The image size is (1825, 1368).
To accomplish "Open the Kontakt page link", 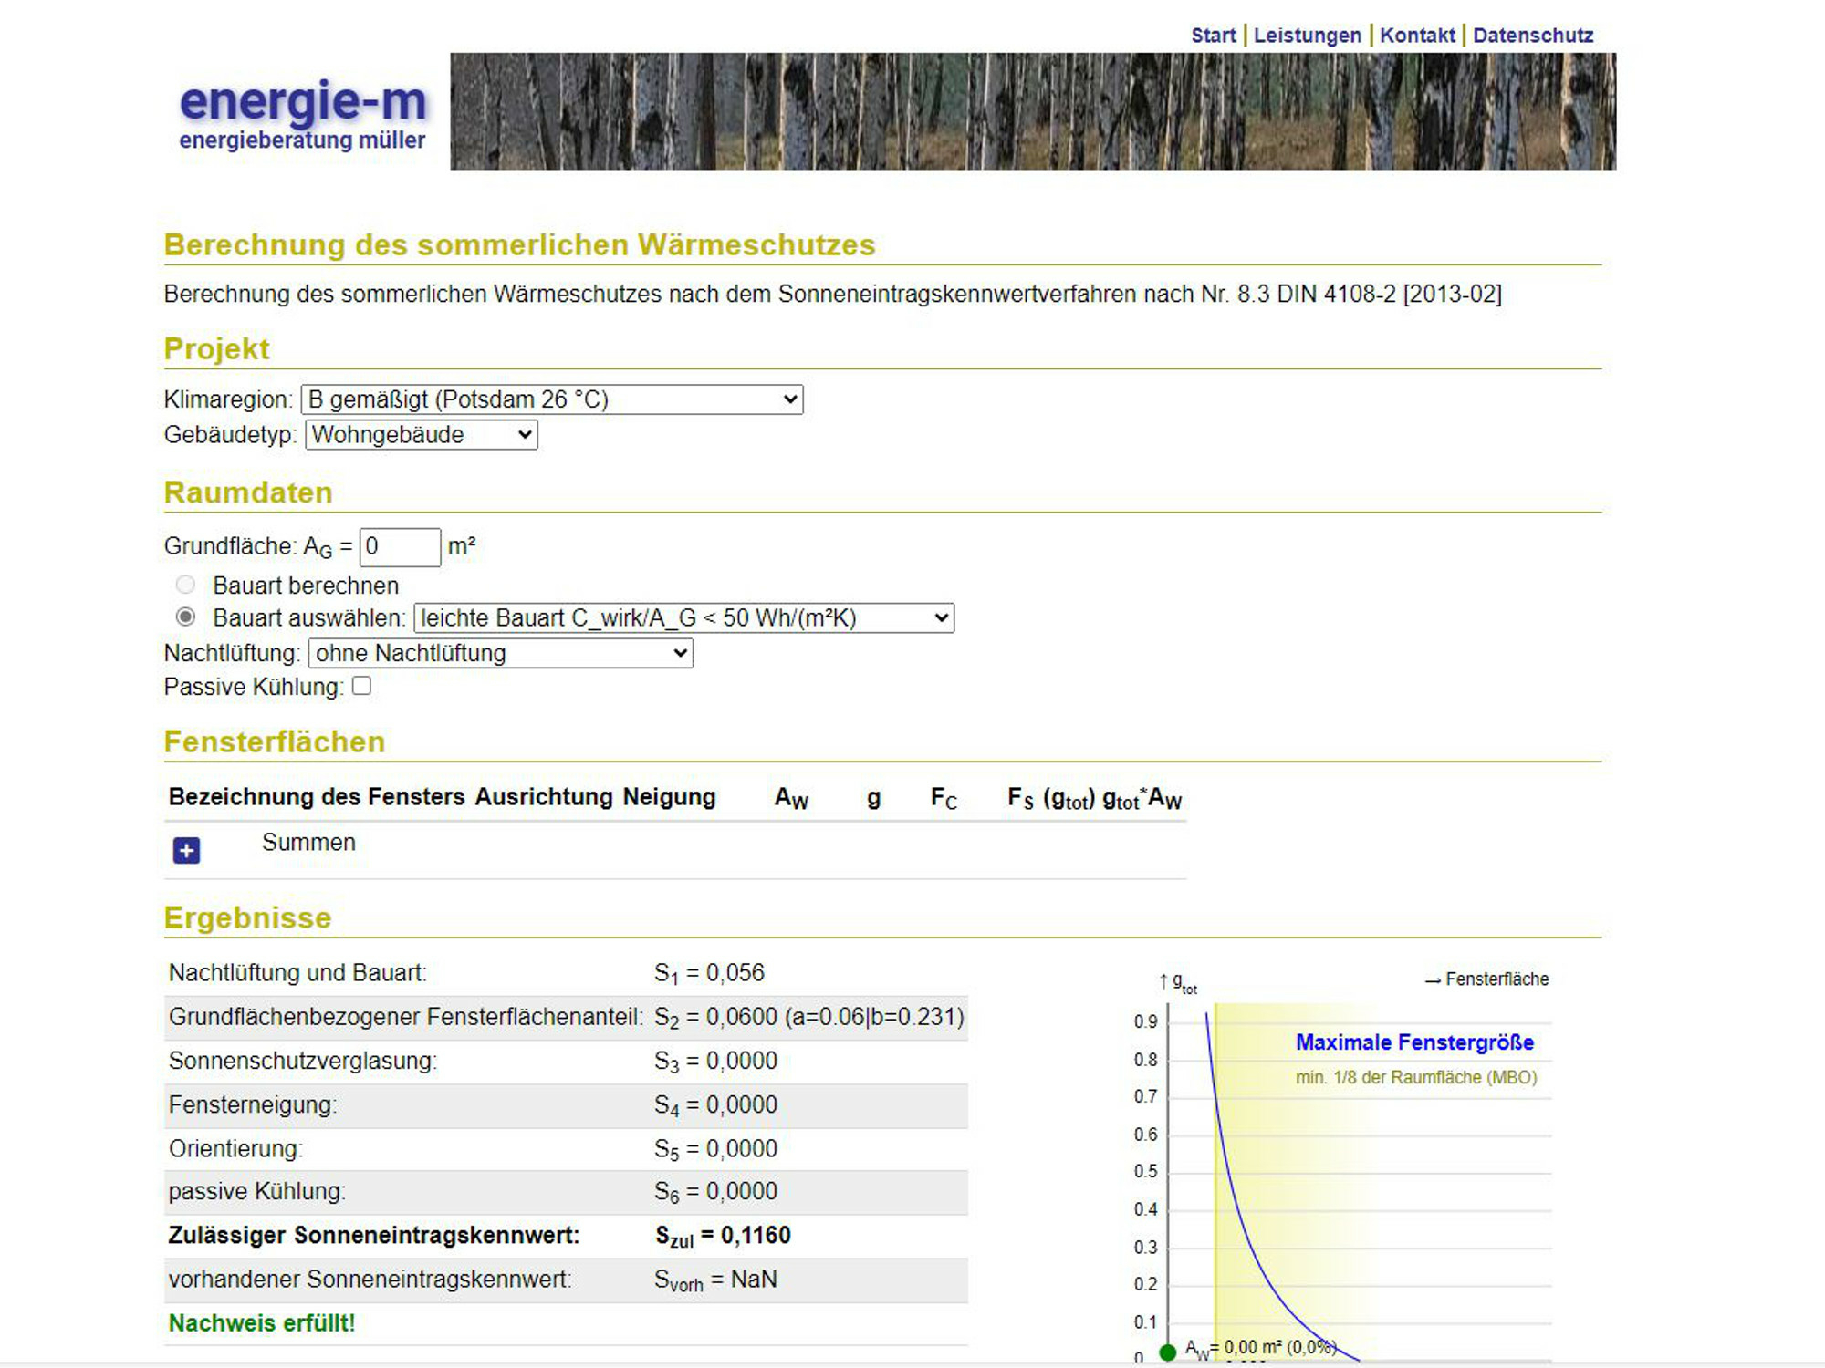I will click(x=1417, y=36).
